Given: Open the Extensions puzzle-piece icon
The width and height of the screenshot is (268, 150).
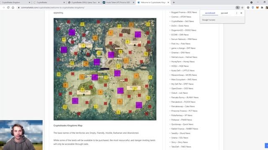Looking at the screenshot, I should tap(262, 7).
